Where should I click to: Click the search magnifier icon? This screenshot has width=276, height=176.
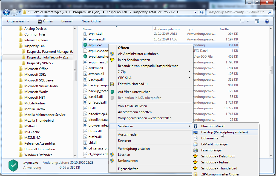269,12
